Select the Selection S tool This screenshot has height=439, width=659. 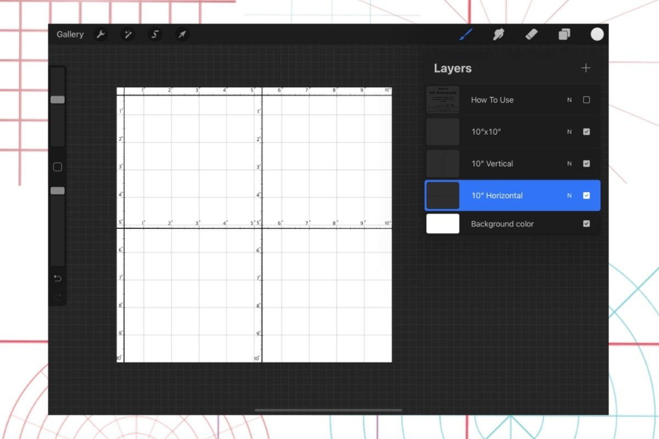pyautogui.click(x=155, y=35)
